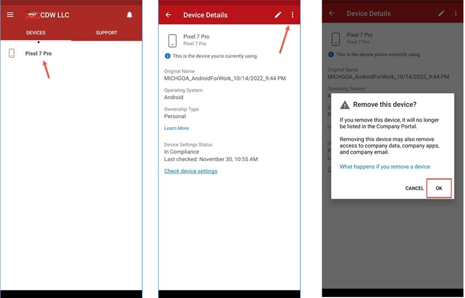Click dimmed pencil icon behind Remove dialog
465x298 pixels.
coord(441,13)
